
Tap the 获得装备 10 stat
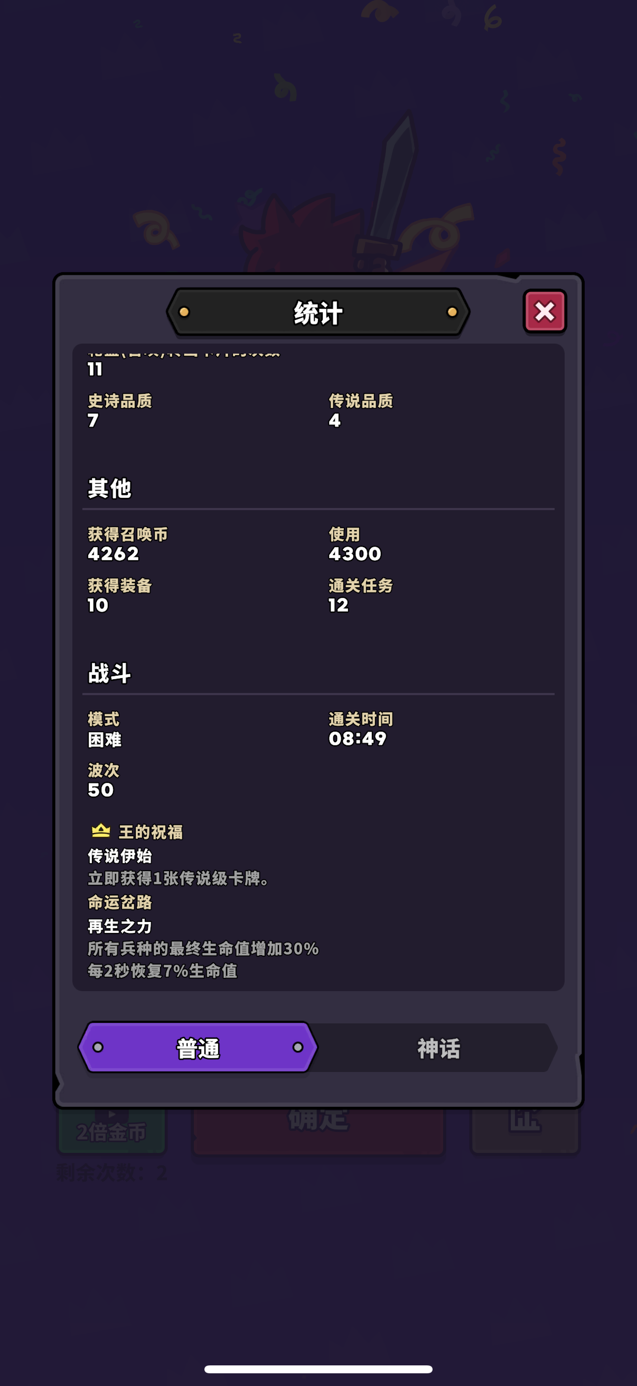click(119, 595)
